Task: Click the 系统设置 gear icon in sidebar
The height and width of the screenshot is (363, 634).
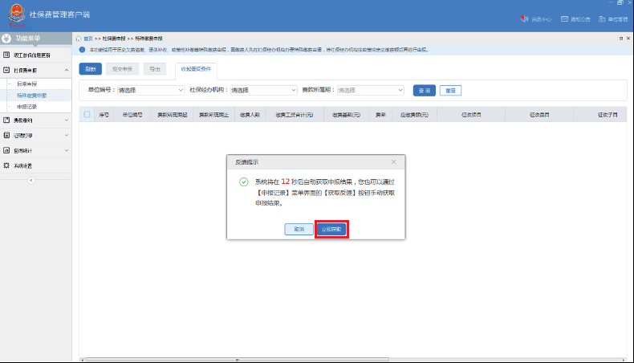Action: point(6,165)
